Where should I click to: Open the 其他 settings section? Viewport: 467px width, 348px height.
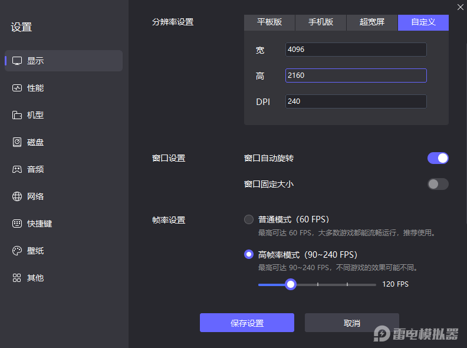pos(64,278)
